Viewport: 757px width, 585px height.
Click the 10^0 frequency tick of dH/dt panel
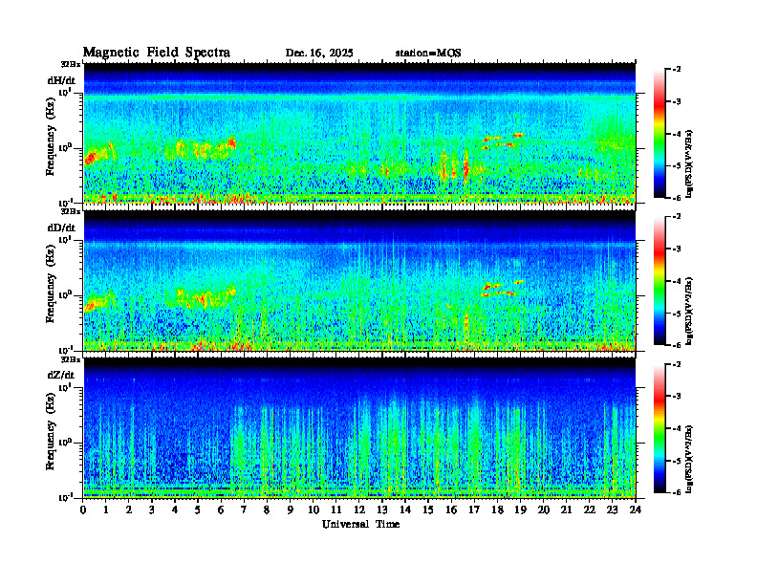[x=65, y=148]
